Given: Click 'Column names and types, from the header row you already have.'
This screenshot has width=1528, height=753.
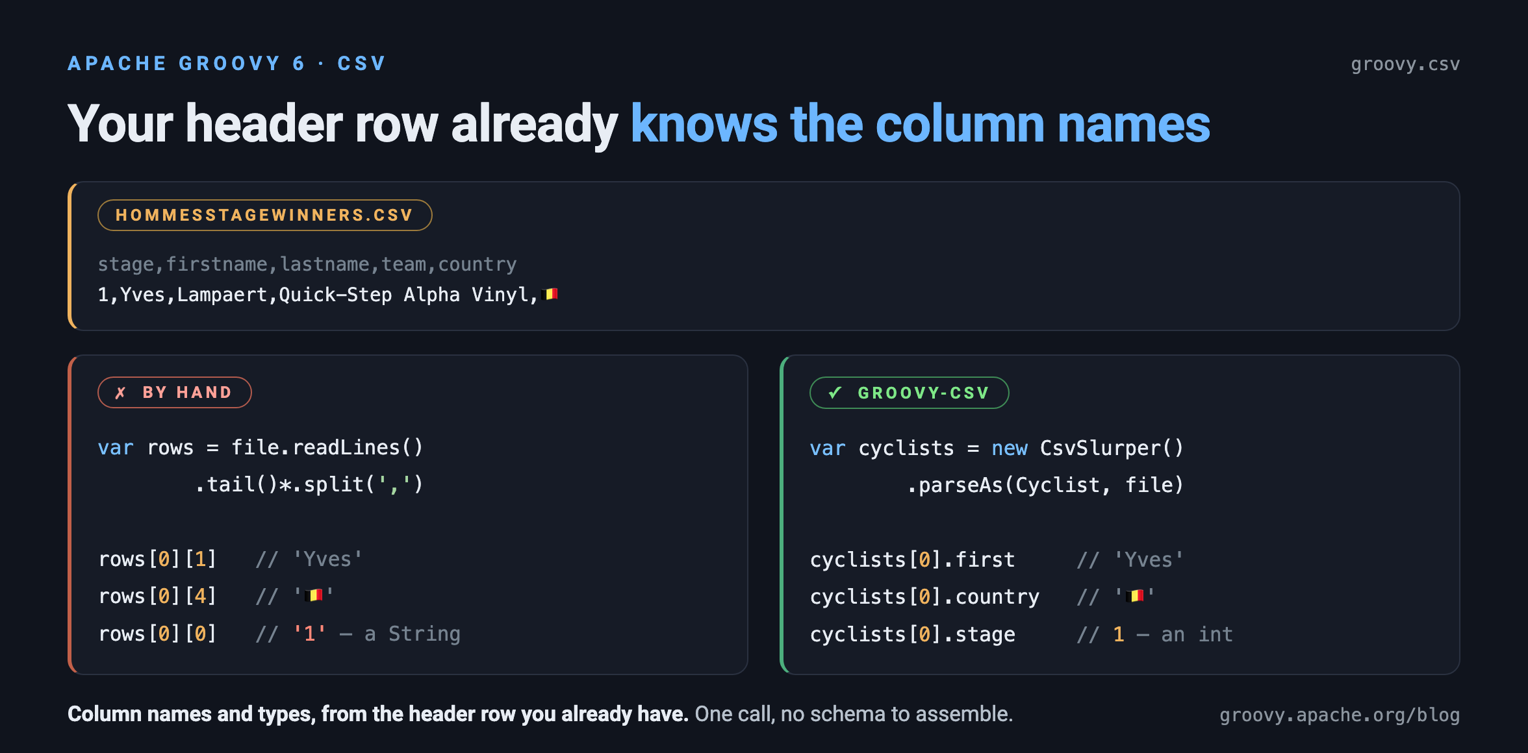Looking at the screenshot, I should pyautogui.click(x=377, y=714).
